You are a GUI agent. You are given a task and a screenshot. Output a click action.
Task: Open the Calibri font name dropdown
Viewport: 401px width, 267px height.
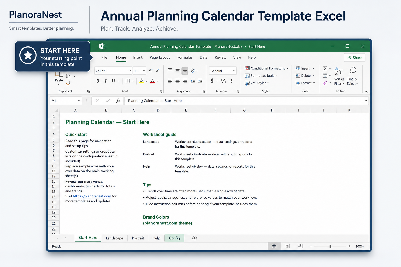pos(130,71)
